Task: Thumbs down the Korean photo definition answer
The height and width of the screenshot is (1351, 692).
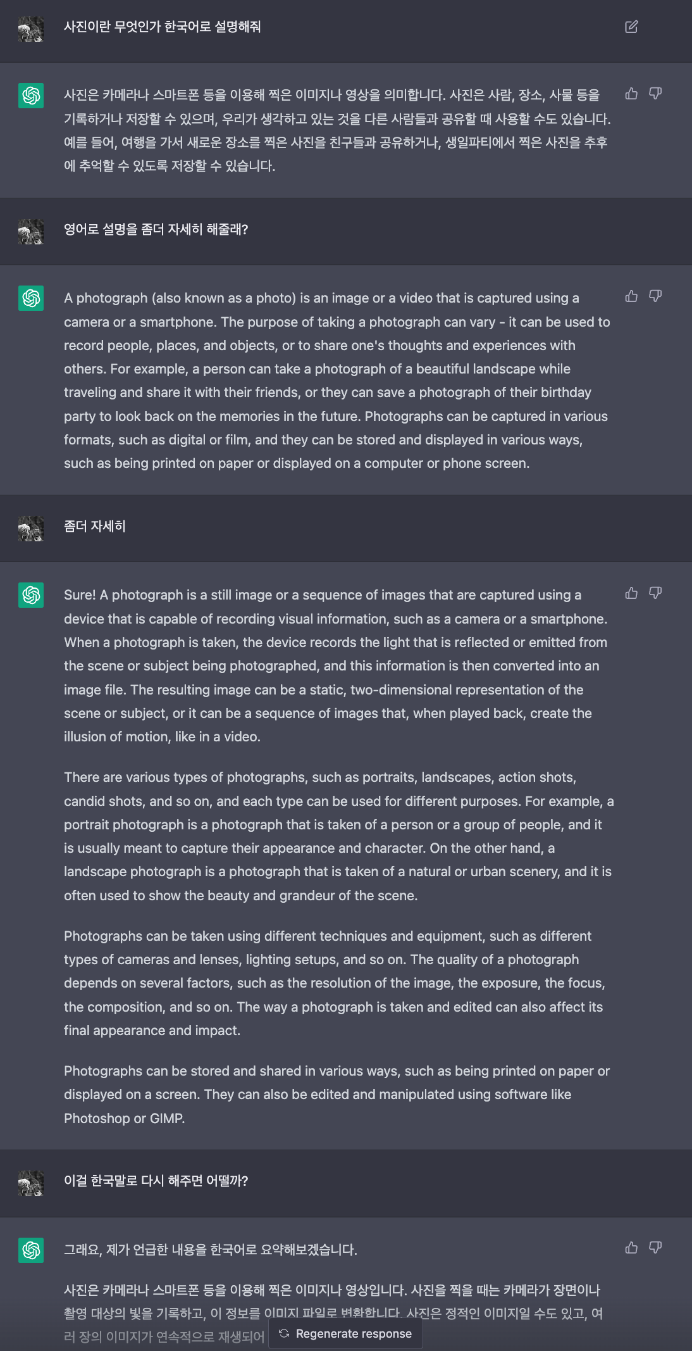Action: [655, 94]
